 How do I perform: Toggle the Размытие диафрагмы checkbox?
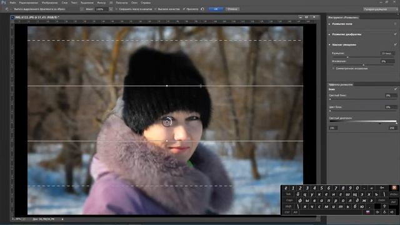(x=396, y=34)
